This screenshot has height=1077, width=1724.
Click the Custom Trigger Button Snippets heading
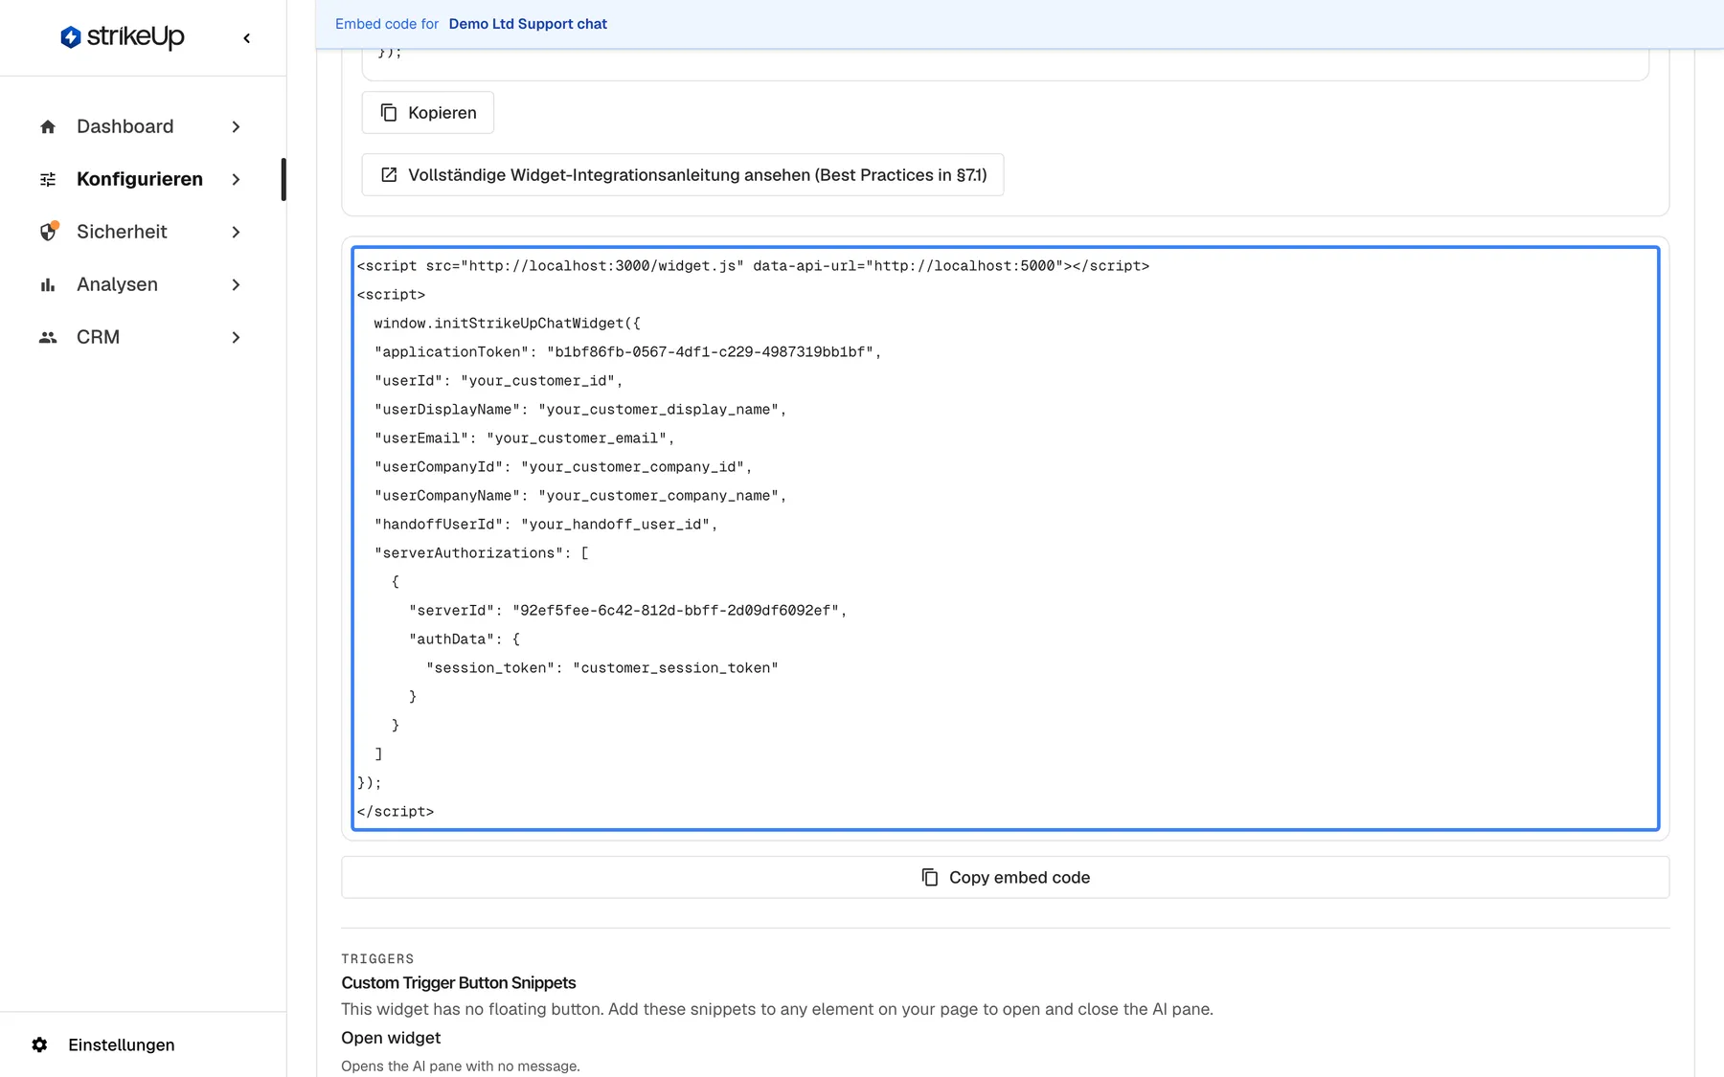click(x=459, y=983)
